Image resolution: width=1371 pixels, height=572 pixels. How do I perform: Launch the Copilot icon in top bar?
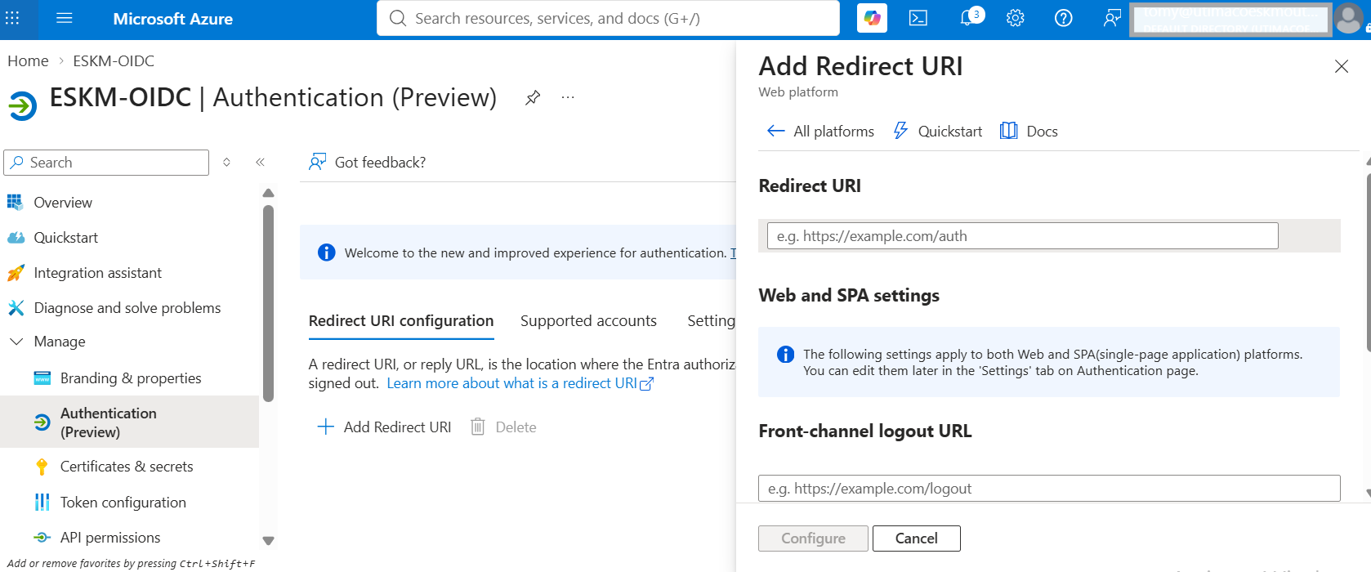click(872, 18)
